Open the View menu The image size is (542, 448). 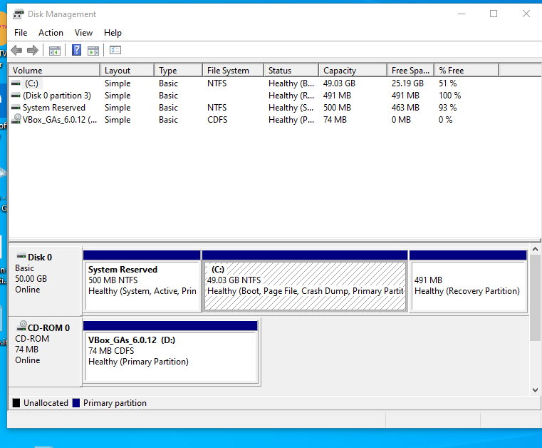coord(83,33)
